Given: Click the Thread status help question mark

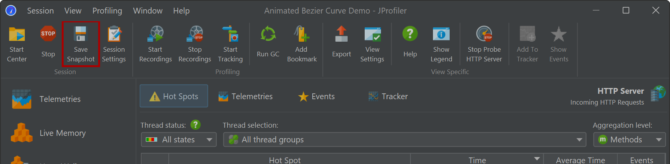Looking at the screenshot, I should click(x=196, y=125).
